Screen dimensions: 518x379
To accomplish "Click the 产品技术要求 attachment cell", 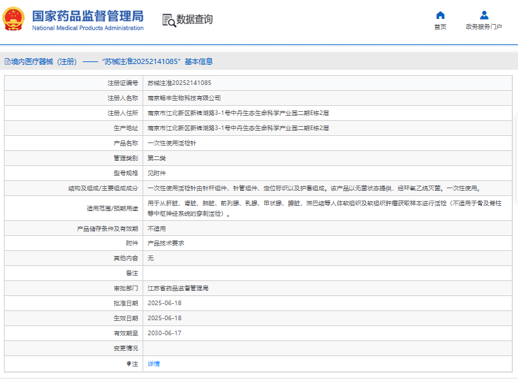I will point(165,242).
